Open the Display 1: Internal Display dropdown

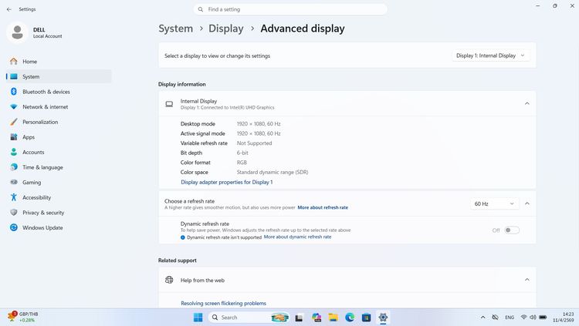click(x=491, y=55)
